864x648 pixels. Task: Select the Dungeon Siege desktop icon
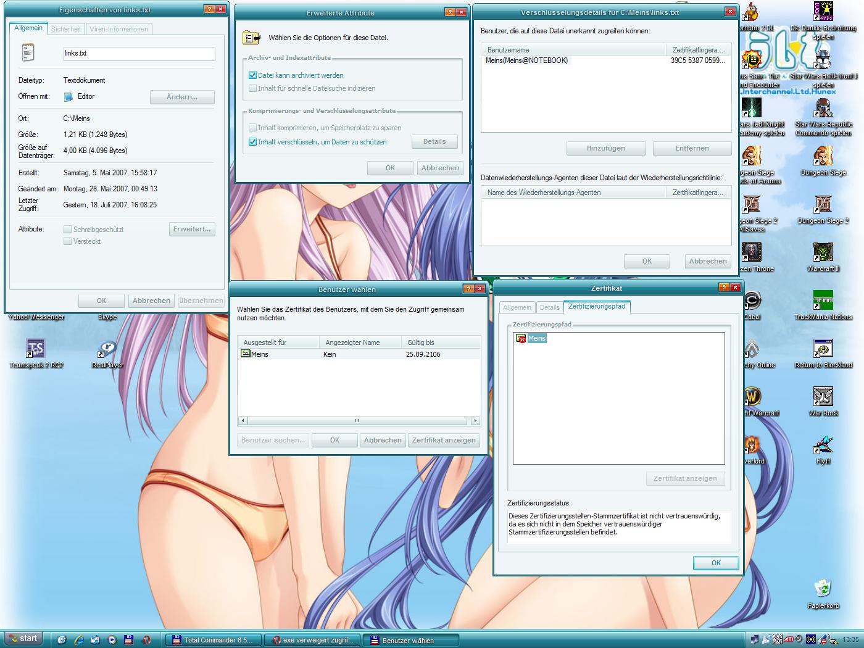point(823,162)
